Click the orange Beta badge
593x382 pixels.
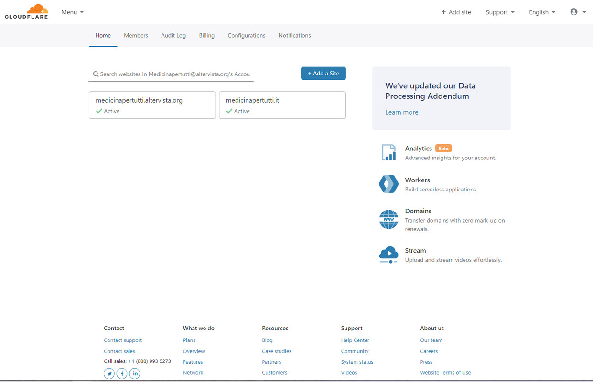click(x=443, y=149)
